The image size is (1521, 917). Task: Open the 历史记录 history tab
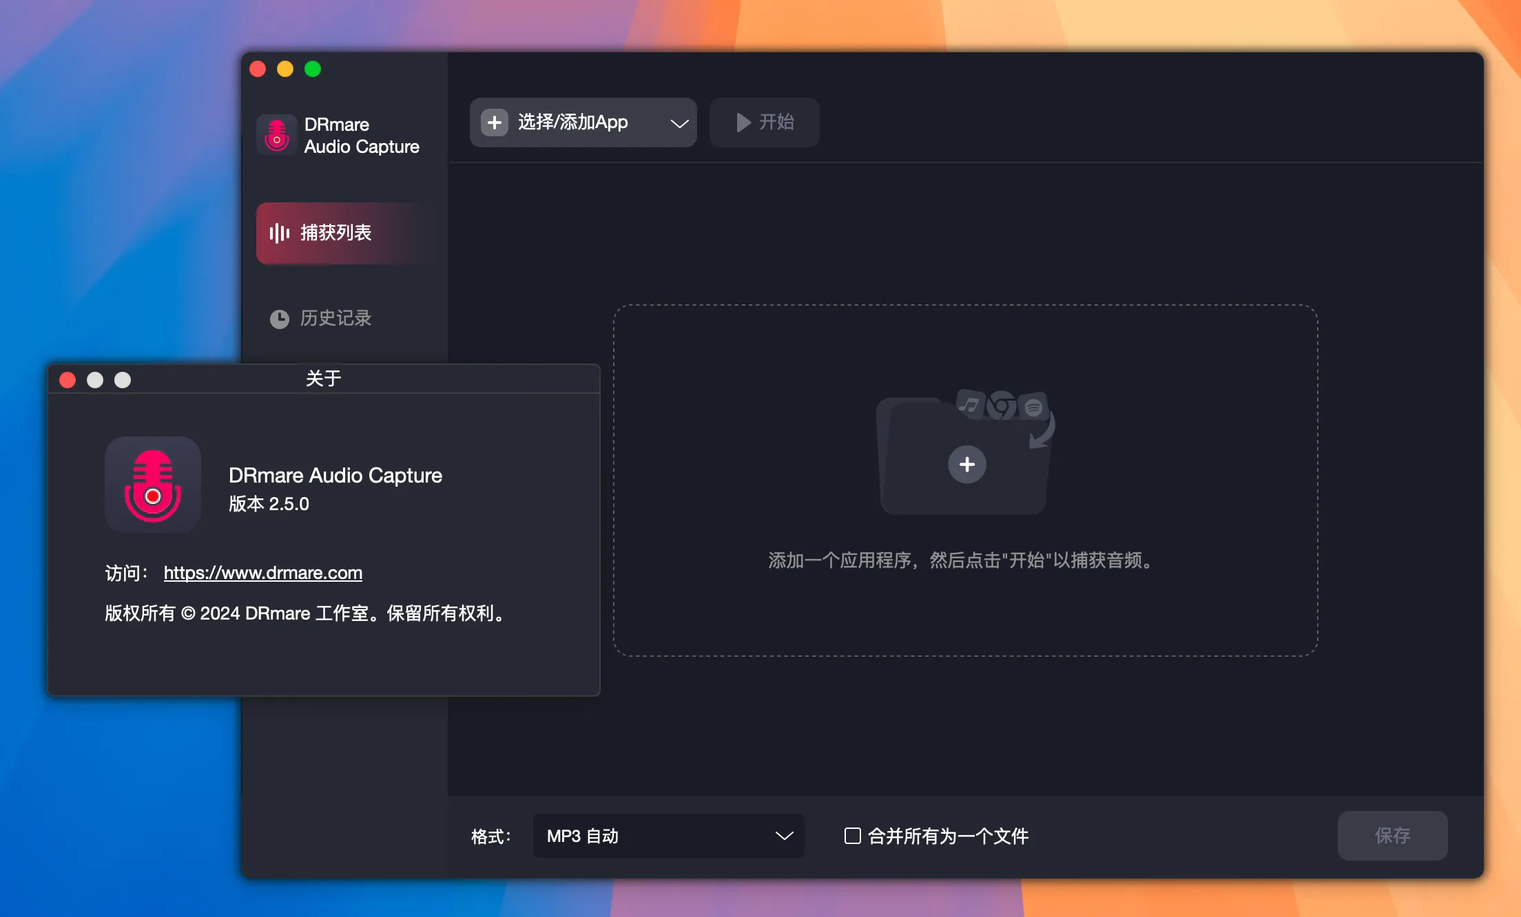tap(321, 318)
